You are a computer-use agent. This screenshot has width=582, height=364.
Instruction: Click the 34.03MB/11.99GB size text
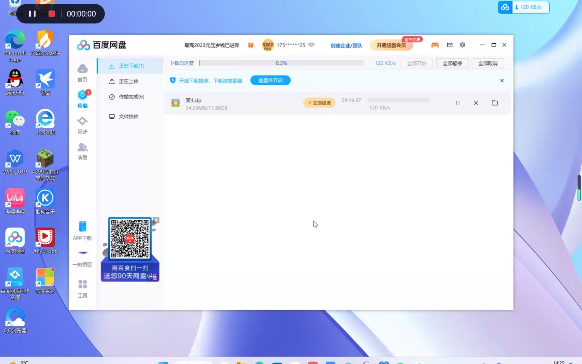(206, 108)
